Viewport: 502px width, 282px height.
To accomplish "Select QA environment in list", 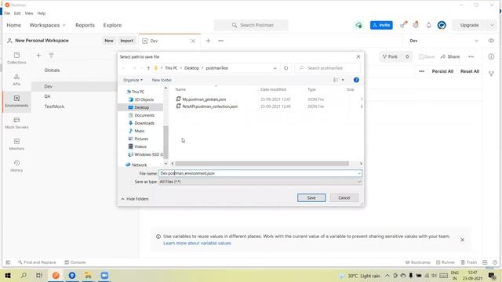I will (47, 96).
